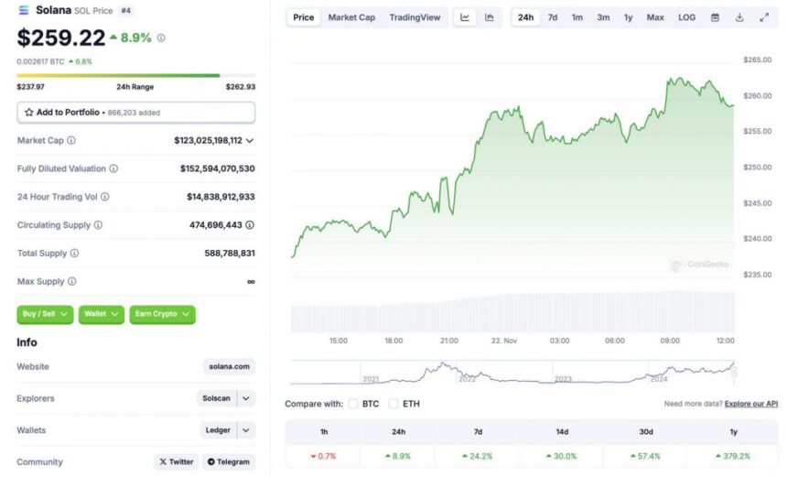The height and width of the screenshot is (477, 787).
Task: Switch to candlestick chart view icon
Action: click(490, 17)
